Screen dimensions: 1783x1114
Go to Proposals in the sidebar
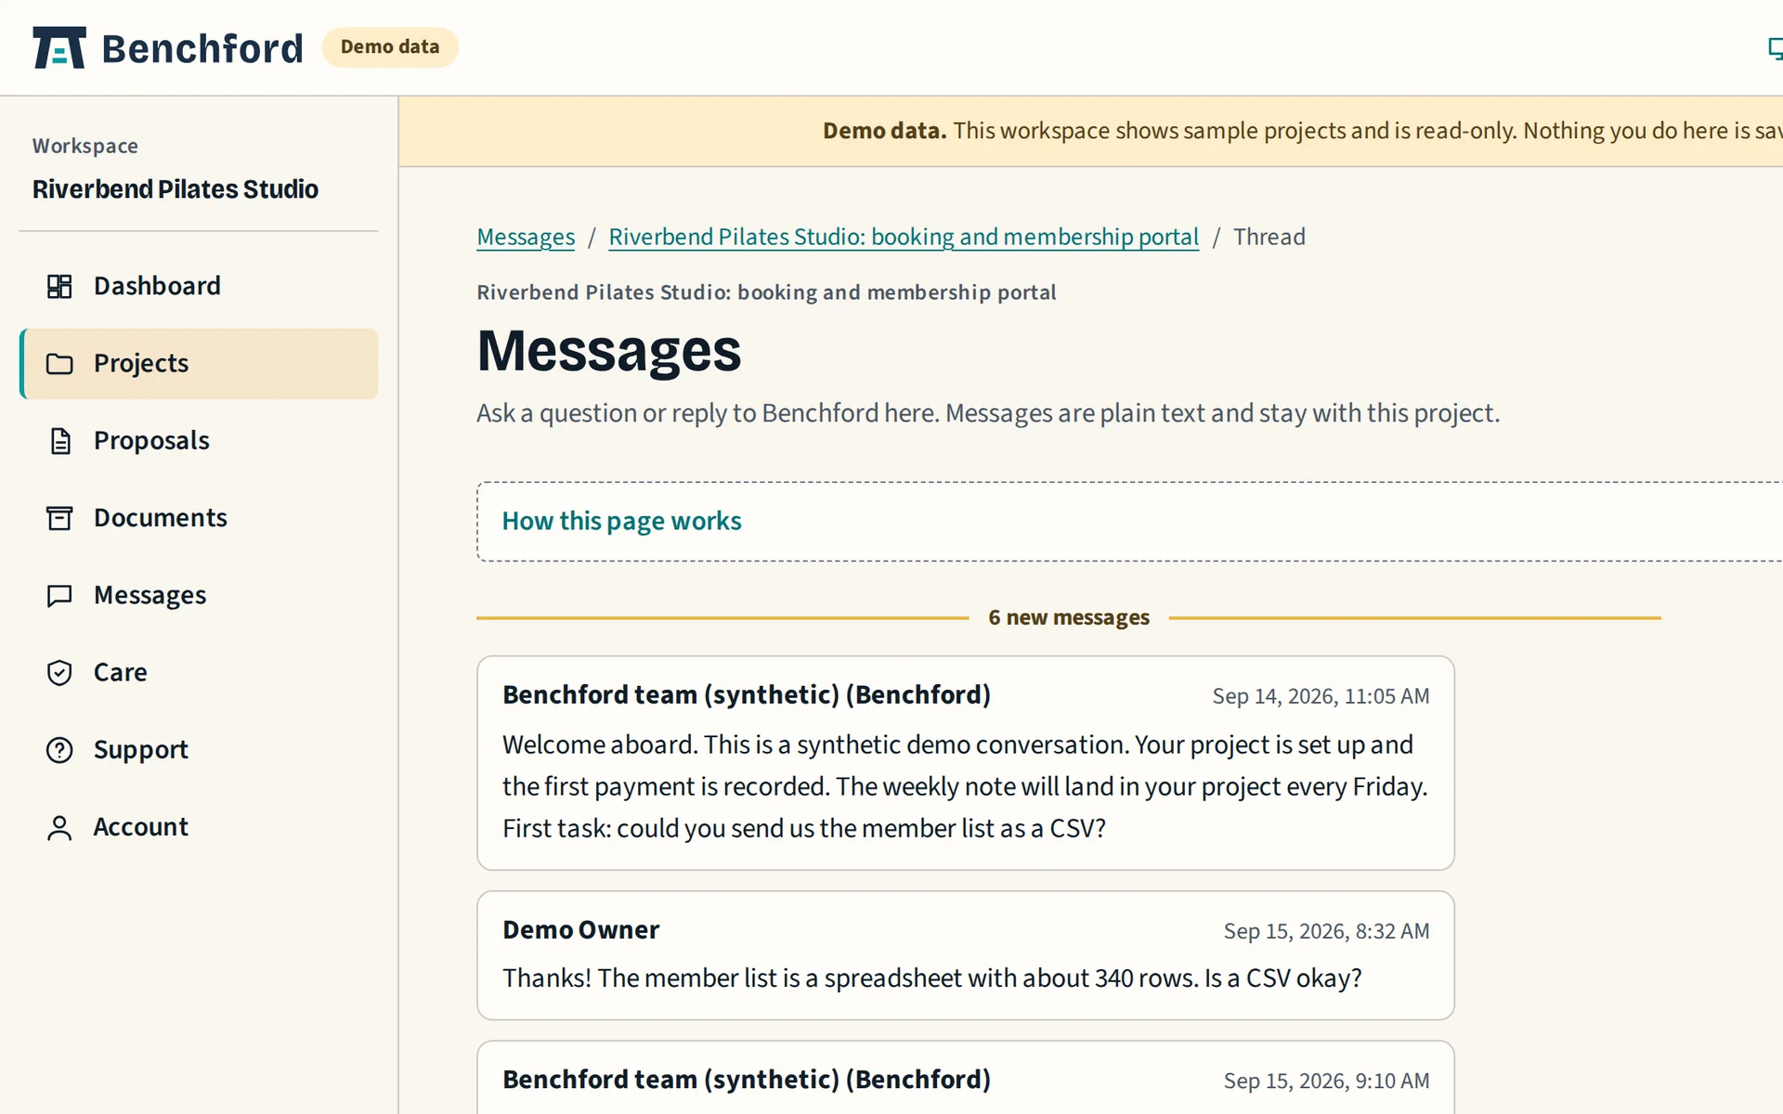[199, 441]
